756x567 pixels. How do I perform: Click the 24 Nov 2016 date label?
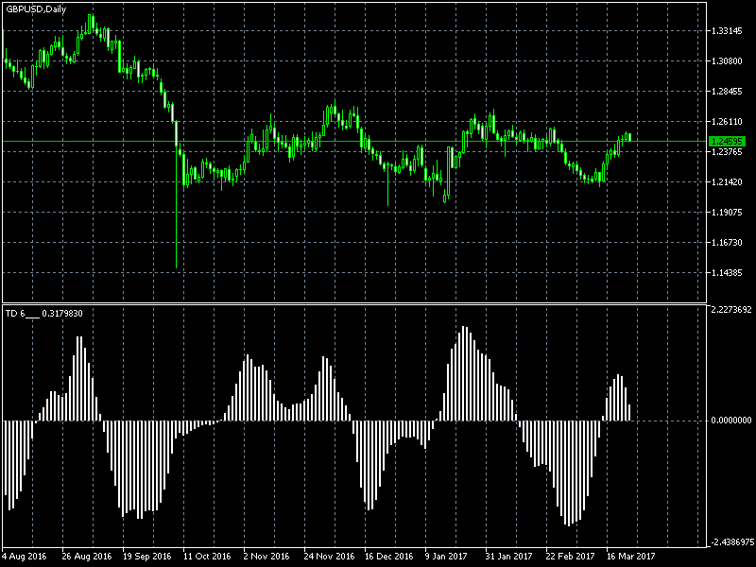329,557
